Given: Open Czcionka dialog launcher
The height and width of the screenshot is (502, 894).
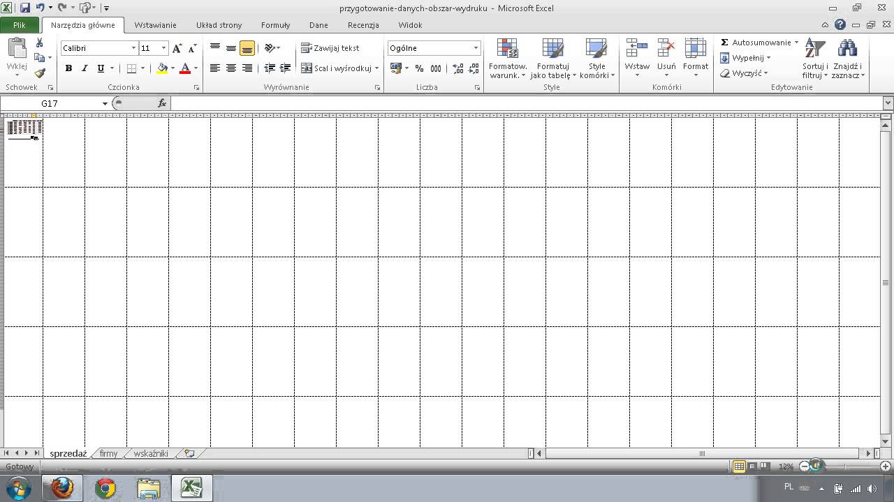Looking at the screenshot, I should coord(196,88).
